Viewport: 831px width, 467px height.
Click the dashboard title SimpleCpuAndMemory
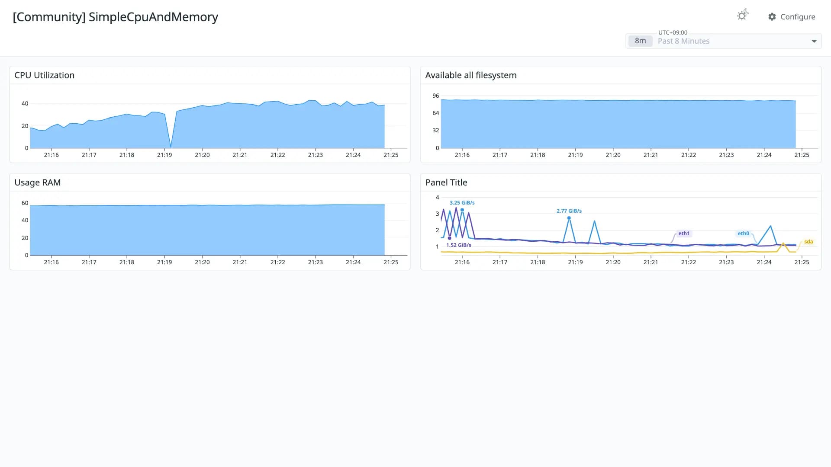point(115,17)
